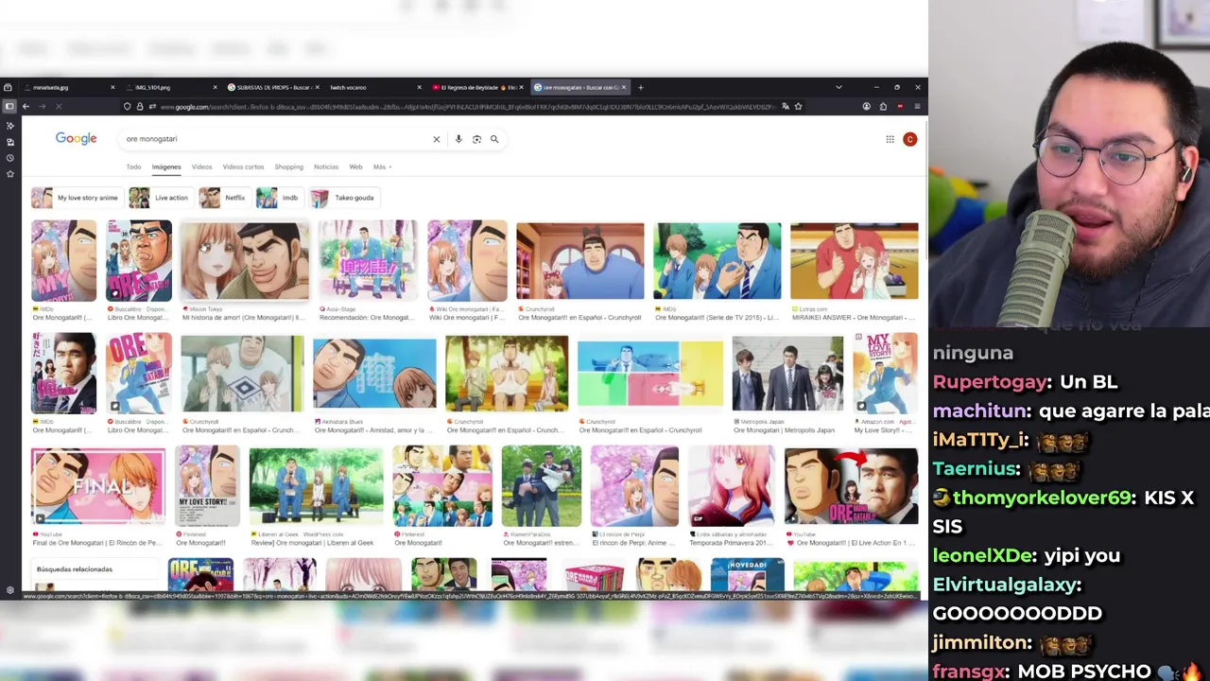Image resolution: width=1210 pixels, height=681 pixels.
Task: Start voice search with microphone icon
Action: 458,139
